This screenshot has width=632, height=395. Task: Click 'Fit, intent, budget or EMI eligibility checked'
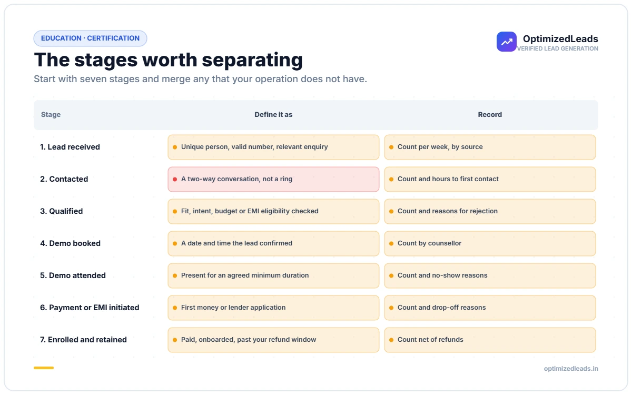pyautogui.click(x=273, y=211)
